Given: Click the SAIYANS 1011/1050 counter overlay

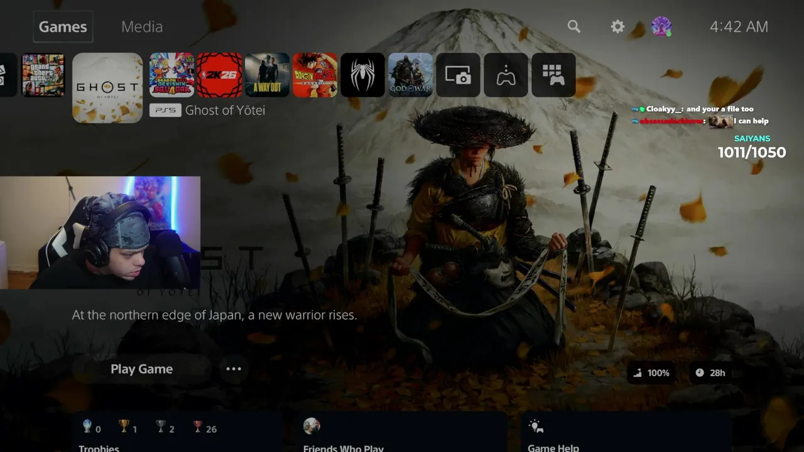Looking at the screenshot, I should (752, 147).
